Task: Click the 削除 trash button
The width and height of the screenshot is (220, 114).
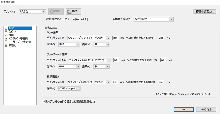Action: pos(56,11)
